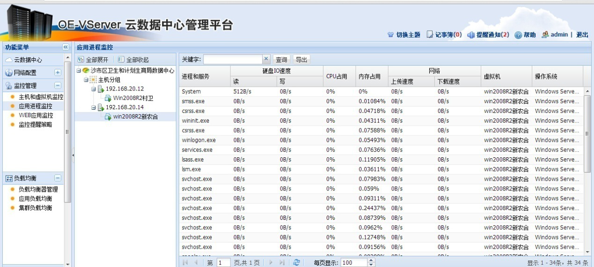Collapse the 监控管理 section with its minus button
The width and height of the screenshot is (594, 267).
(x=58, y=86)
